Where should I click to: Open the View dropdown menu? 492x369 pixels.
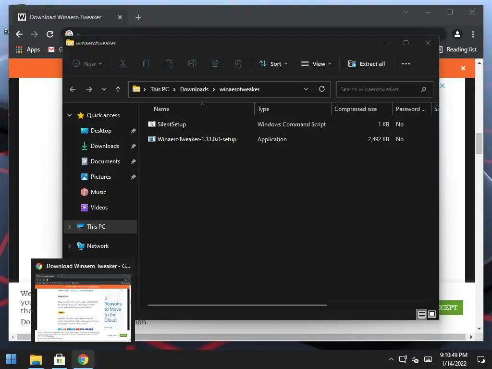pos(316,64)
